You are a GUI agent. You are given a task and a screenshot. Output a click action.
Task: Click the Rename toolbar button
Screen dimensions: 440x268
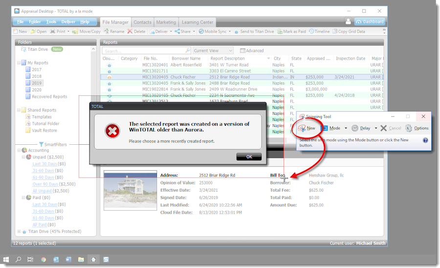coord(114,31)
